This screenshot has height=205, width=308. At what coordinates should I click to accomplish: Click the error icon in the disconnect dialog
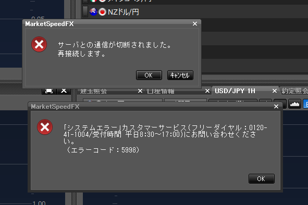pyautogui.click(x=39, y=44)
